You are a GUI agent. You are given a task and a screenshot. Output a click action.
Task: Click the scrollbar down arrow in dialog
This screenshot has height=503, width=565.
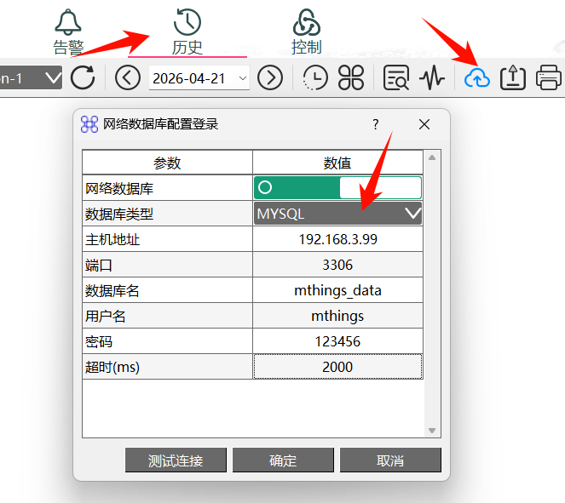click(x=432, y=431)
